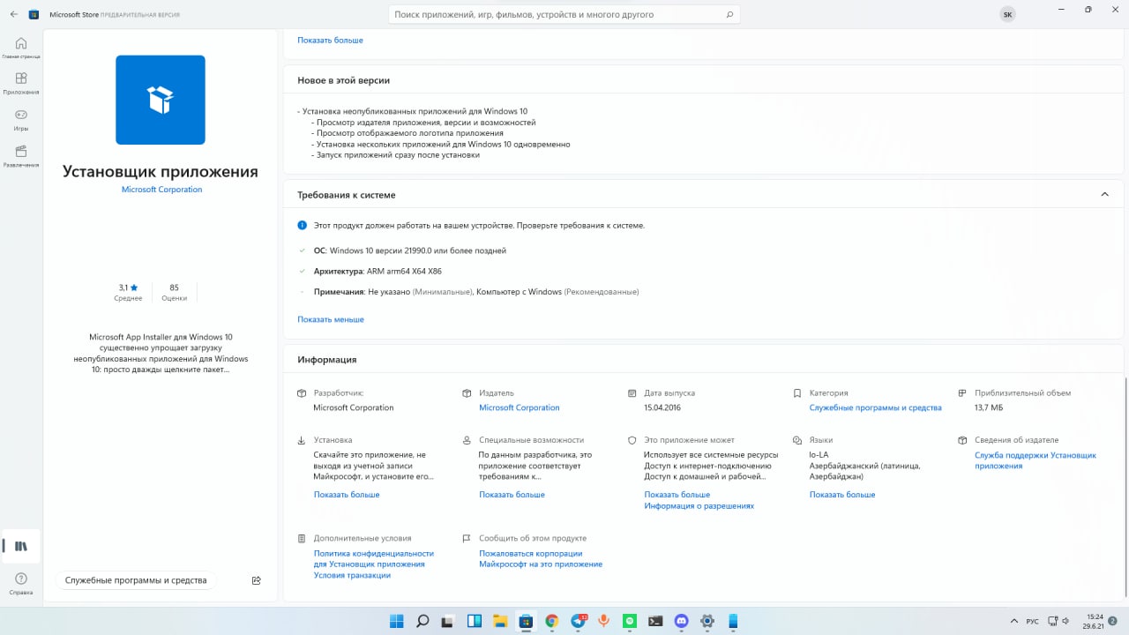Open the Apps section in sidebar

(x=21, y=83)
